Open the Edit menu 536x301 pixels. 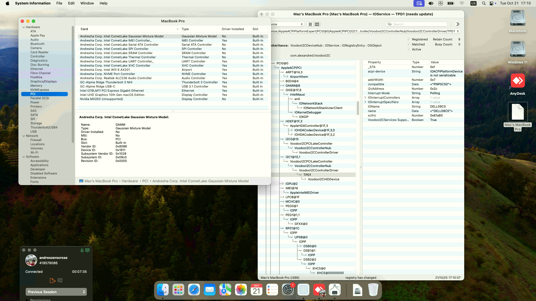pos(71,3)
